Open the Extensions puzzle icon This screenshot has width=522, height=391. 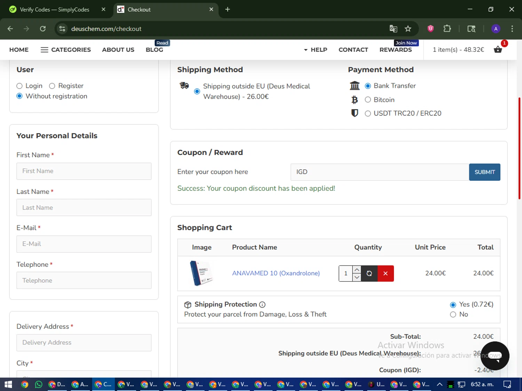(447, 29)
